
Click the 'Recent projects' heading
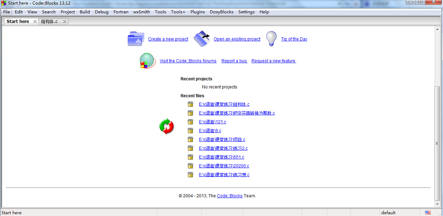click(196, 79)
